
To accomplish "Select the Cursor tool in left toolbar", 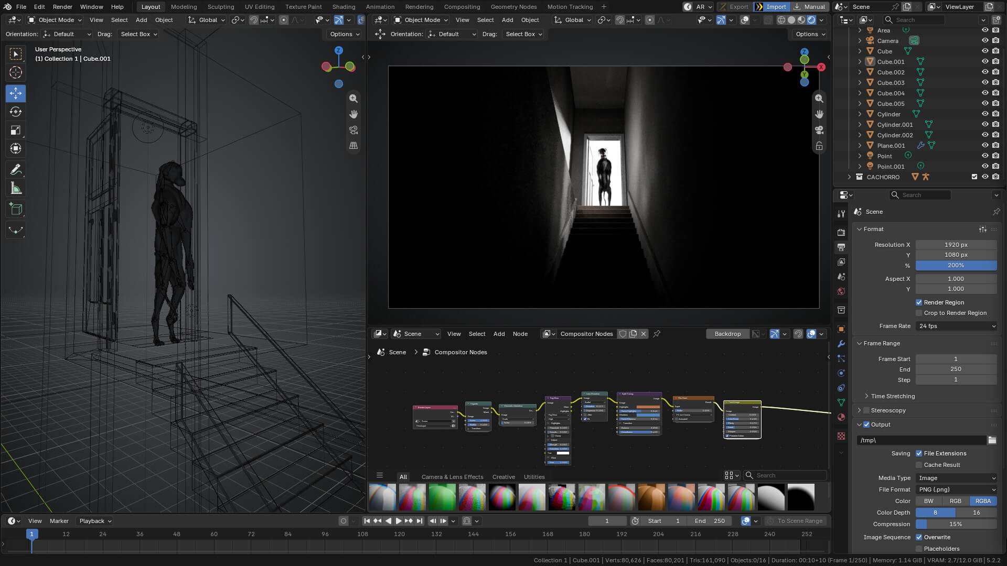I will click(x=16, y=72).
